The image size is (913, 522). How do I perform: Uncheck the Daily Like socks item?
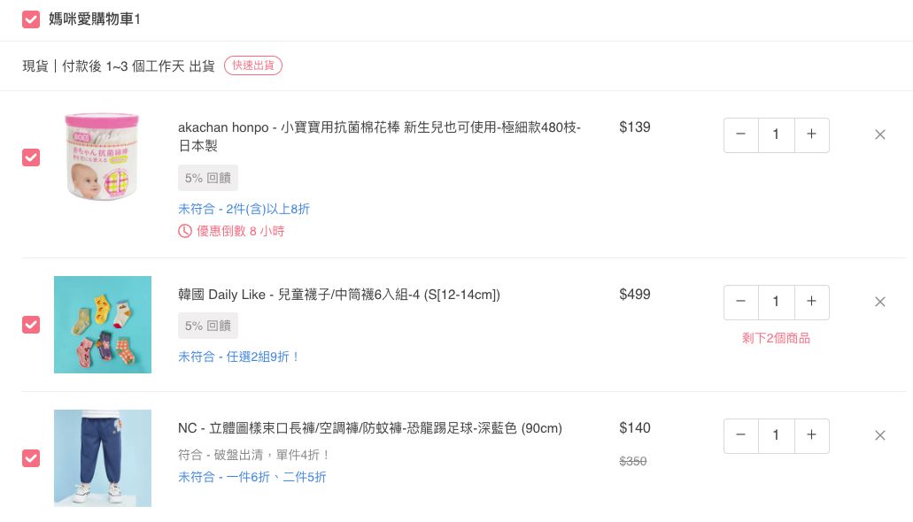tap(31, 325)
